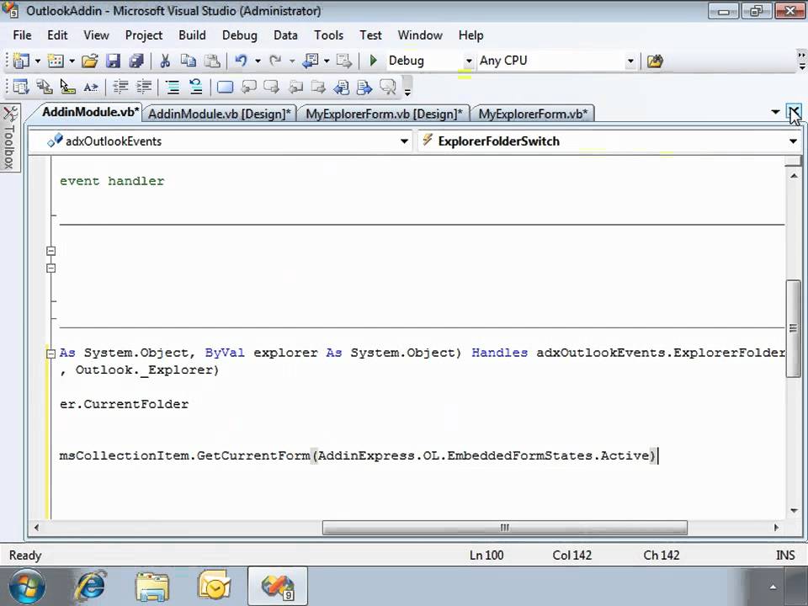
Task: Move to next bookmark icon
Action: 272,87
